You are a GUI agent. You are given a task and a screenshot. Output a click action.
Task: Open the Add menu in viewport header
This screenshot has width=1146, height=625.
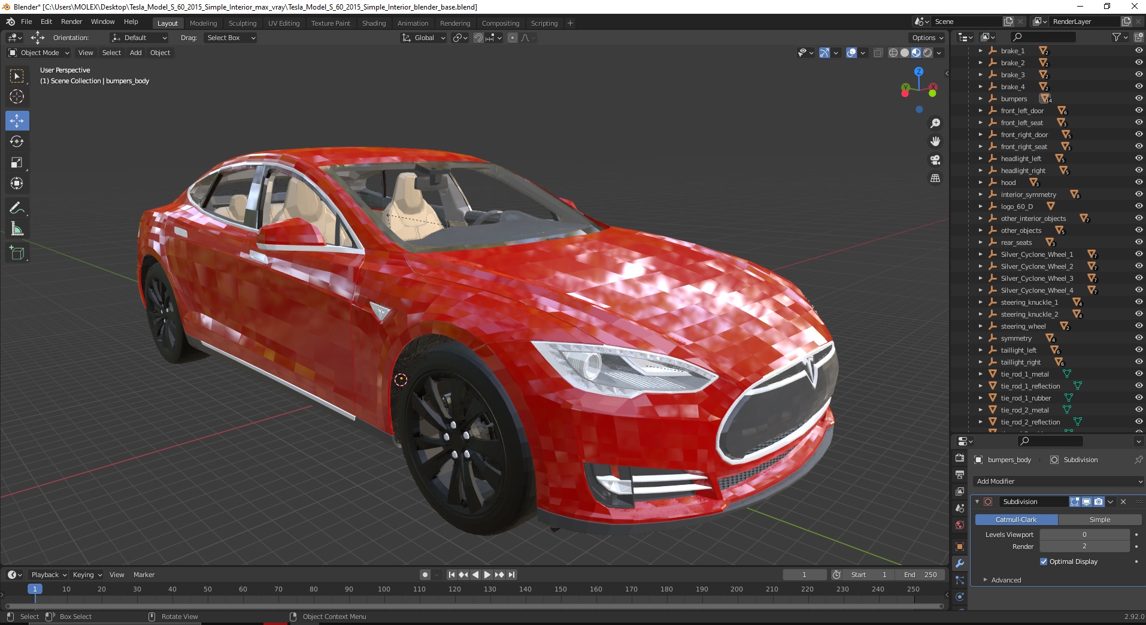point(136,53)
